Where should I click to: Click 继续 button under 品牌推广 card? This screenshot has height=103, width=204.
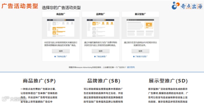tap(101, 51)
